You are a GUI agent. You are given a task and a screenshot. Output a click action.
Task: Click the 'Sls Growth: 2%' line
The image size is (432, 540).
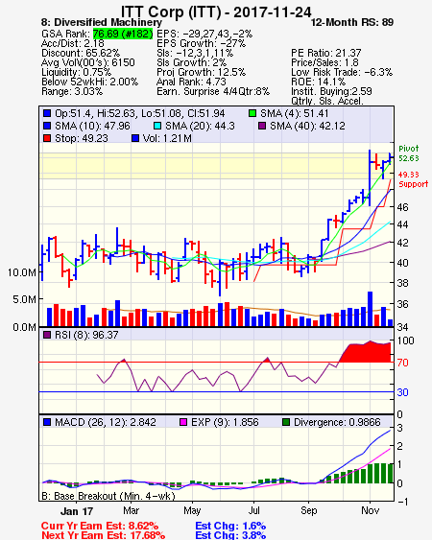191,62
